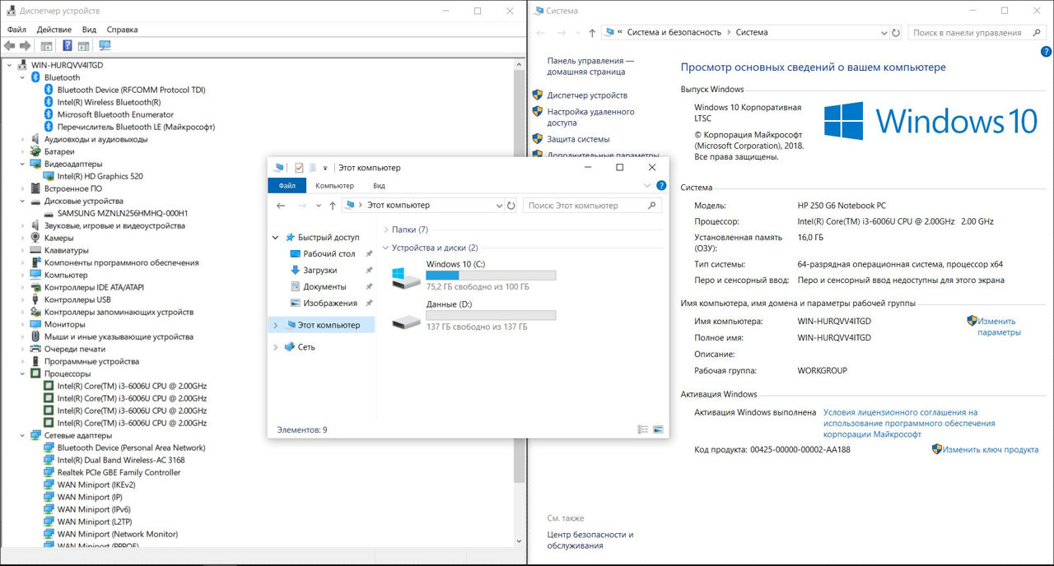This screenshot has height=566, width=1054.
Task: Select Intel(R) HD Graphics 520 device
Action: tap(100, 176)
